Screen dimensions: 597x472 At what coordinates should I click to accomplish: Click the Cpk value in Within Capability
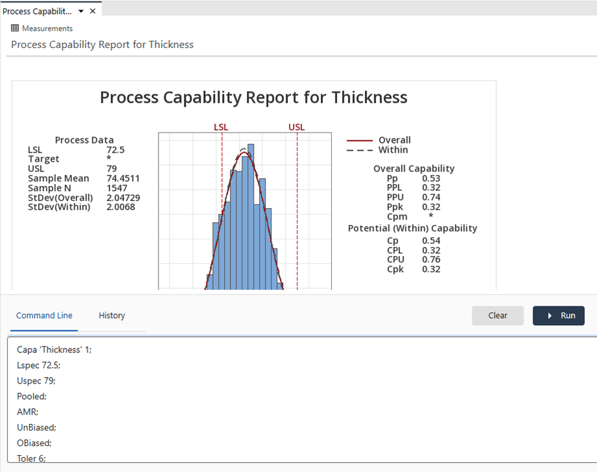431,269
